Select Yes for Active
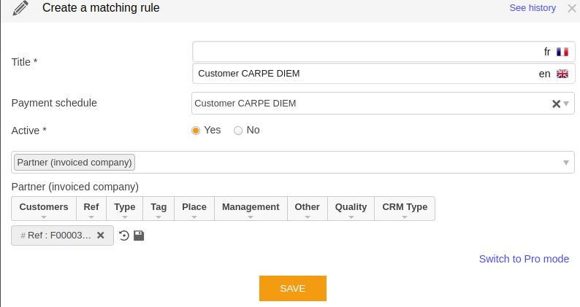Image resolution: width=580 pixels, height=307 pixels. (x=196, y=131)
